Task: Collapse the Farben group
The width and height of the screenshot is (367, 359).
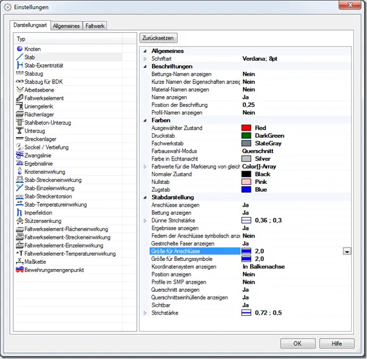Action: 145,121
